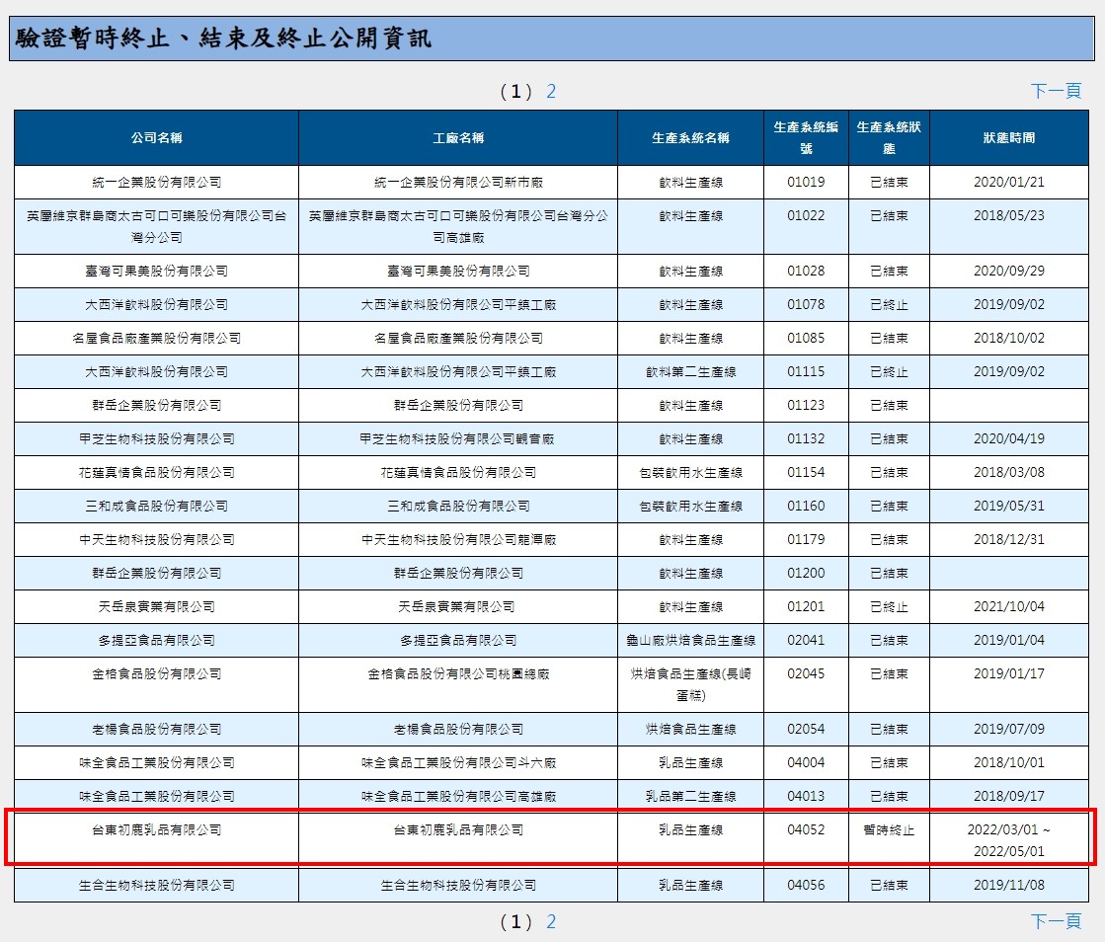This screenshot has height=942, width=1105.
Task: Click the 公司名稱 column header
Action: 156,138
